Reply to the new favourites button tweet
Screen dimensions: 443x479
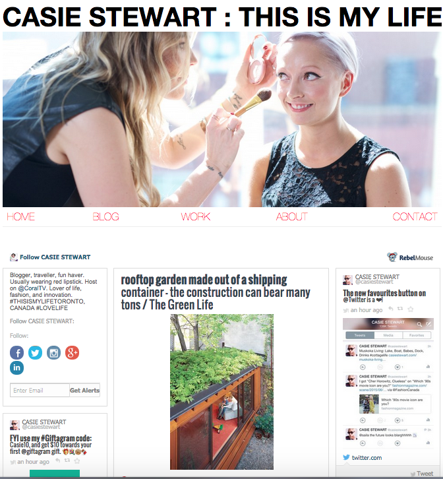391,309
